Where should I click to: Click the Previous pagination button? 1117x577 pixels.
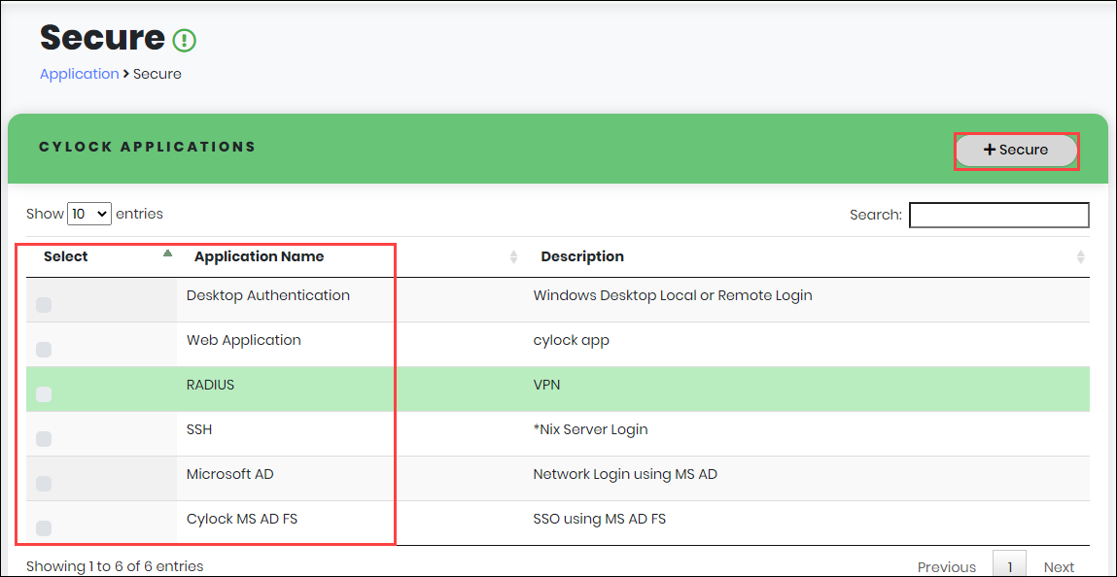947,567
